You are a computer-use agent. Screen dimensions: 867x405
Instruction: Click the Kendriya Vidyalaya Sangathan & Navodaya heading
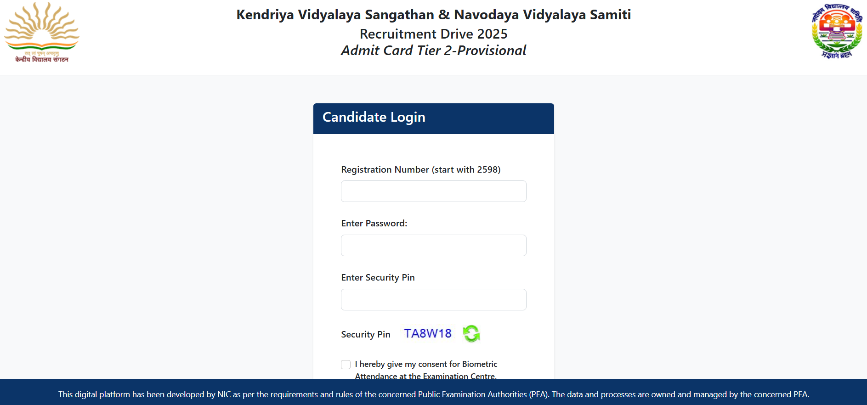433,15
